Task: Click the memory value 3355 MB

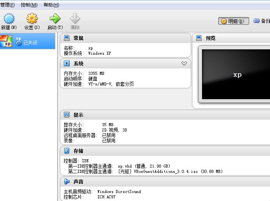Action: [x=96, y=73]
